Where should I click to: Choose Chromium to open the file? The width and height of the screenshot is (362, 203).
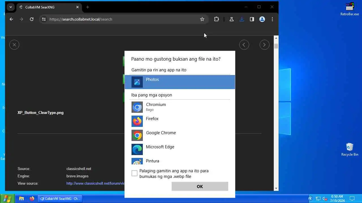(x=180, y=107)
